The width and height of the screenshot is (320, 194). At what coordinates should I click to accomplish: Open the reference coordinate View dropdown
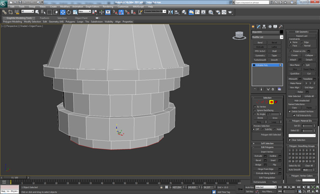click(85, 11)
